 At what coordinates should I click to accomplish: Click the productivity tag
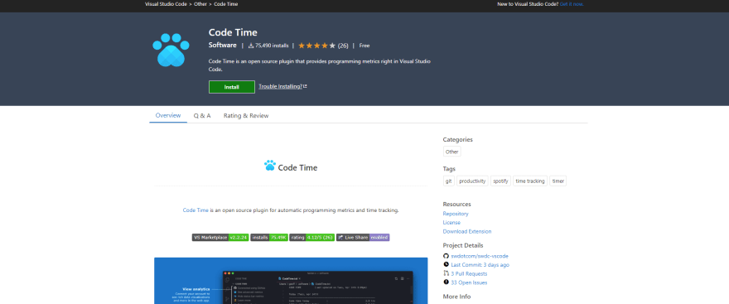pyautogui.click(x=472, y=181)
